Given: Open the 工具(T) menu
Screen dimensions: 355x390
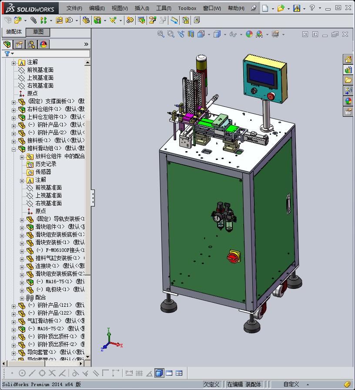Looking at the screenshot, I should click(164, 8).
